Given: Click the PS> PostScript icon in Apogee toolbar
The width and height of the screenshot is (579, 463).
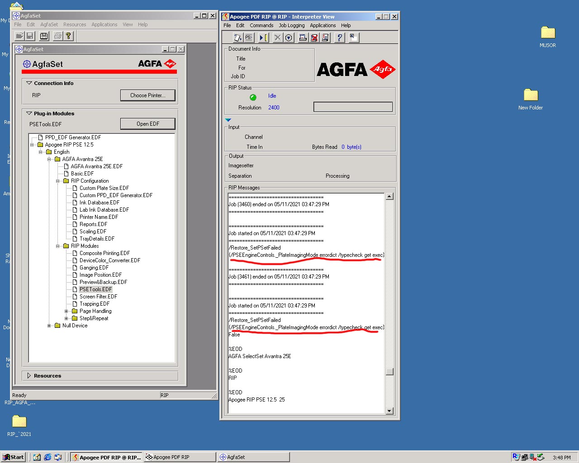Looking at the screenshot, I should tap(248, 38).
